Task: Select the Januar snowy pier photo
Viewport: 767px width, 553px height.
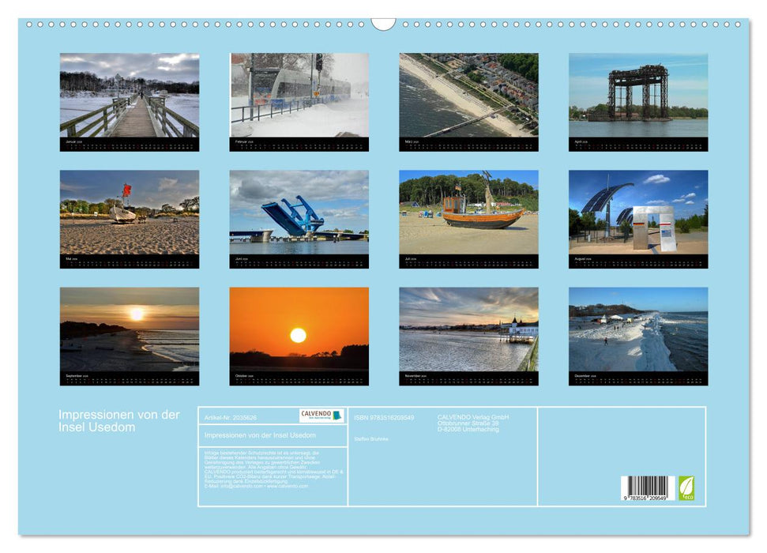Action: (x=126, y=96)
